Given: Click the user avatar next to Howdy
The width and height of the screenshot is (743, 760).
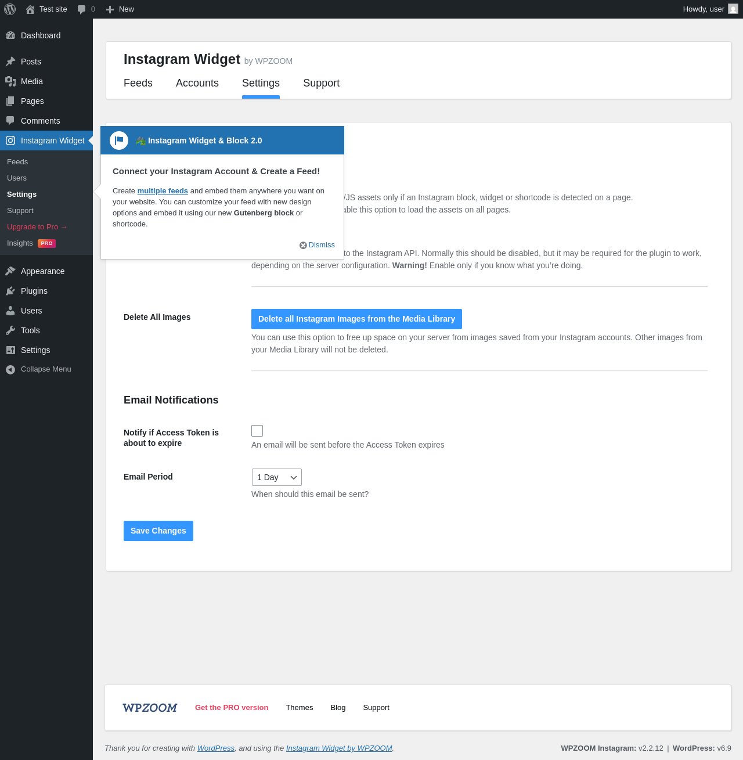Looking at the screenshot, I should click(733, 9).
